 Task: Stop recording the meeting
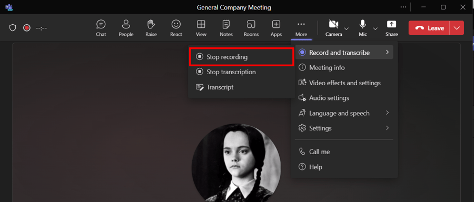pyautogui.click(x=241, y=57)
